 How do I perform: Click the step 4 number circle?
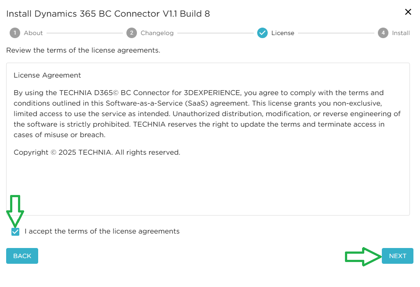coord(383,33)
